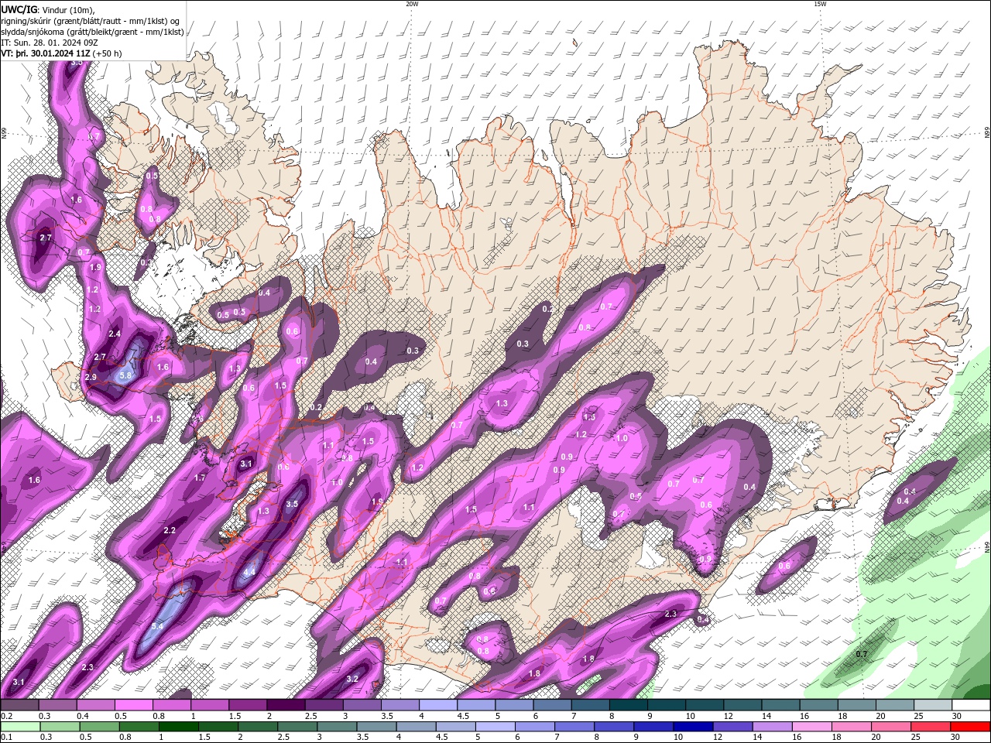Select the 'rigning/skúrir' legend description line
Image resolution: width=991 pixels, height=743 pixels.
[x=91, y=21]
